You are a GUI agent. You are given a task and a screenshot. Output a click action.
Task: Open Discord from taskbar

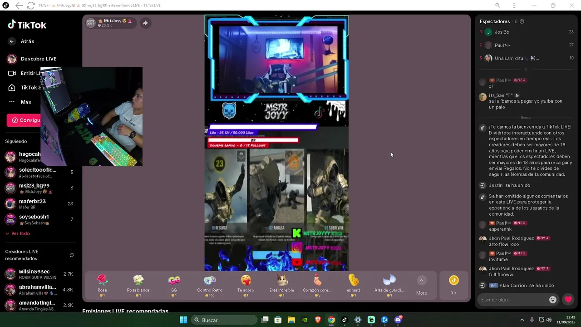(398, 320)
